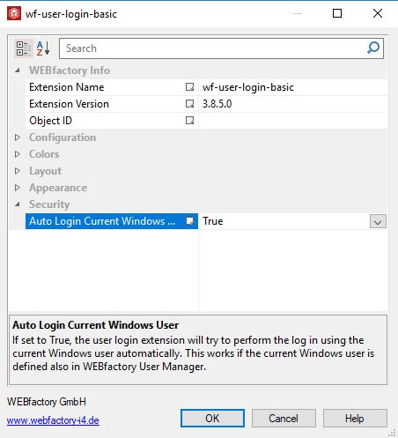Click the 3.8.5.0 version value

[293, 104]
